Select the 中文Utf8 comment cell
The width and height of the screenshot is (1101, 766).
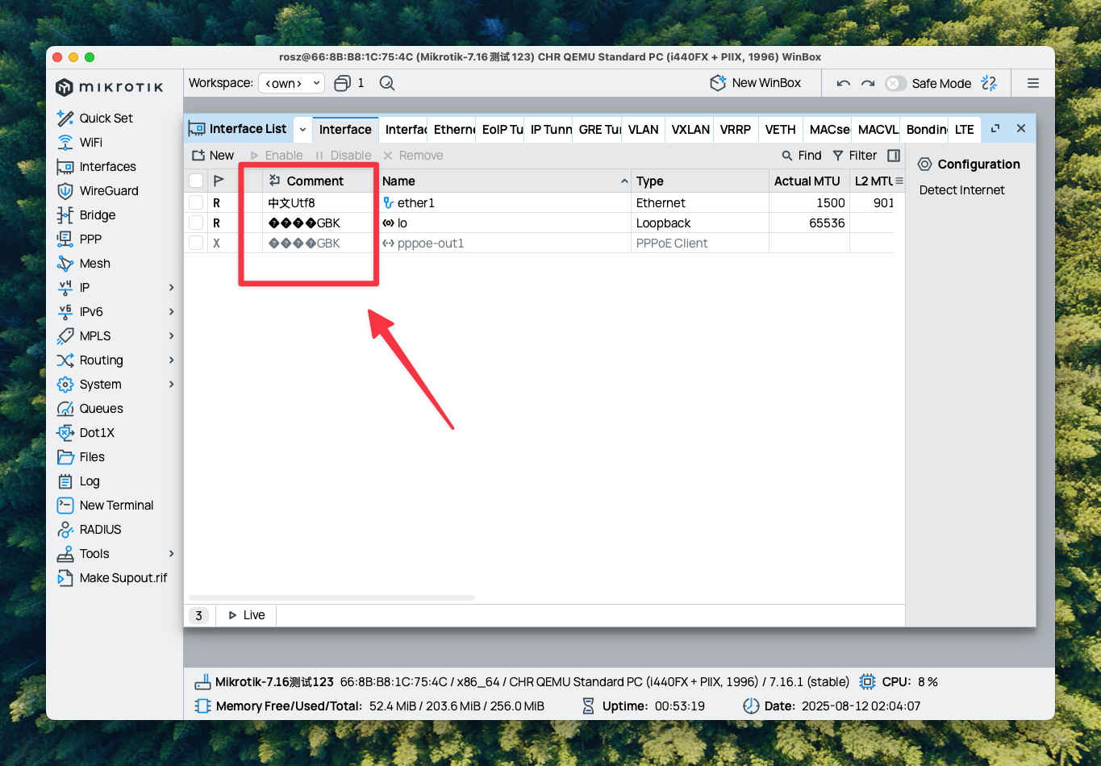click(320, 202)
